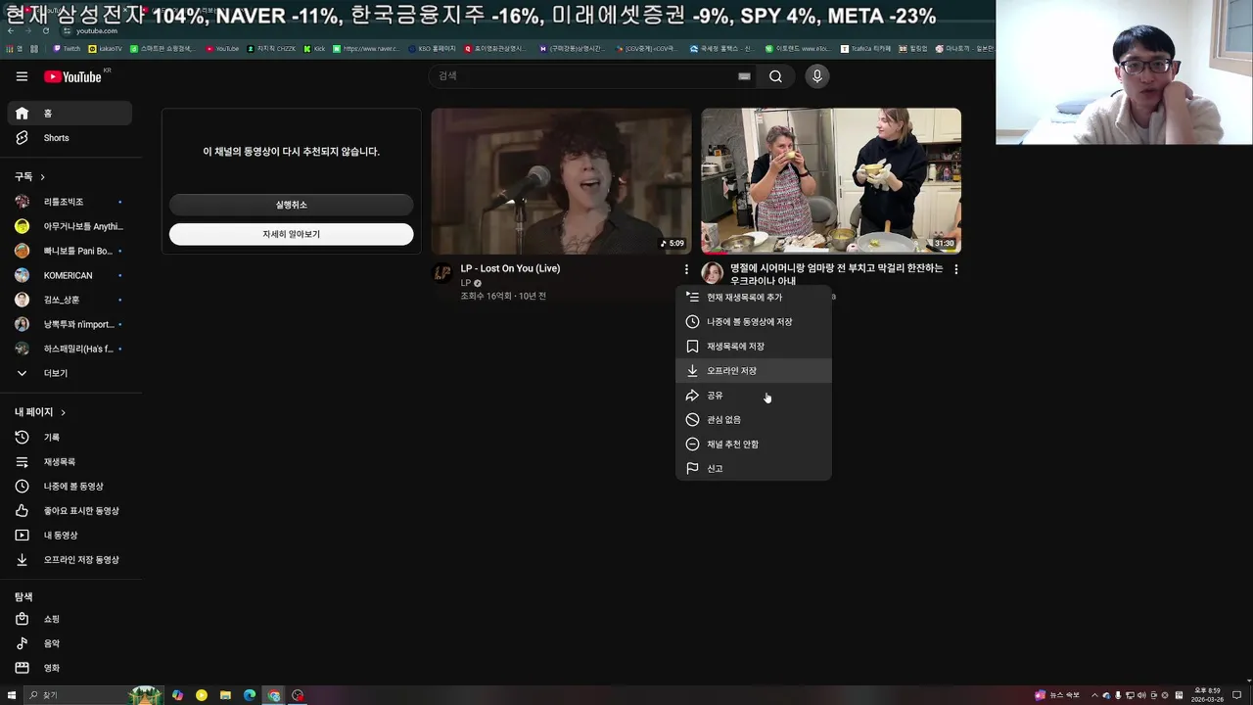Open File Explorer from the taskbar
The image size is (1253, 705).
pos(225,695)
